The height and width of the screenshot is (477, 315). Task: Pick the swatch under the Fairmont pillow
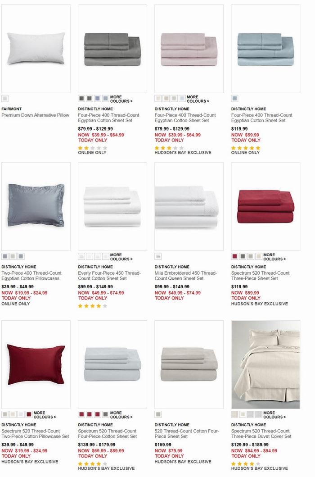(4, 99)
